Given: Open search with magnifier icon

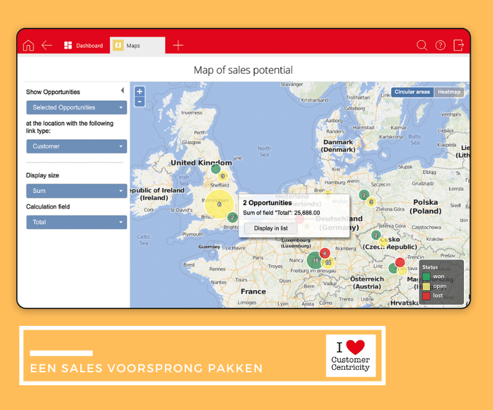Looking at the screenshot, I should (421, 45).
